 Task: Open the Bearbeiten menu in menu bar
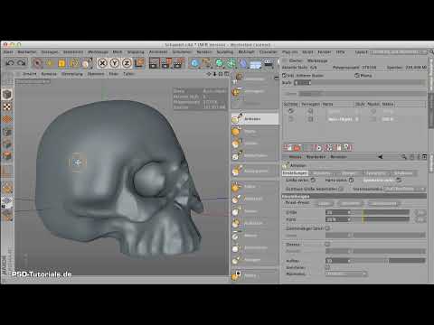pyautogui.click(x=27, y=52)
